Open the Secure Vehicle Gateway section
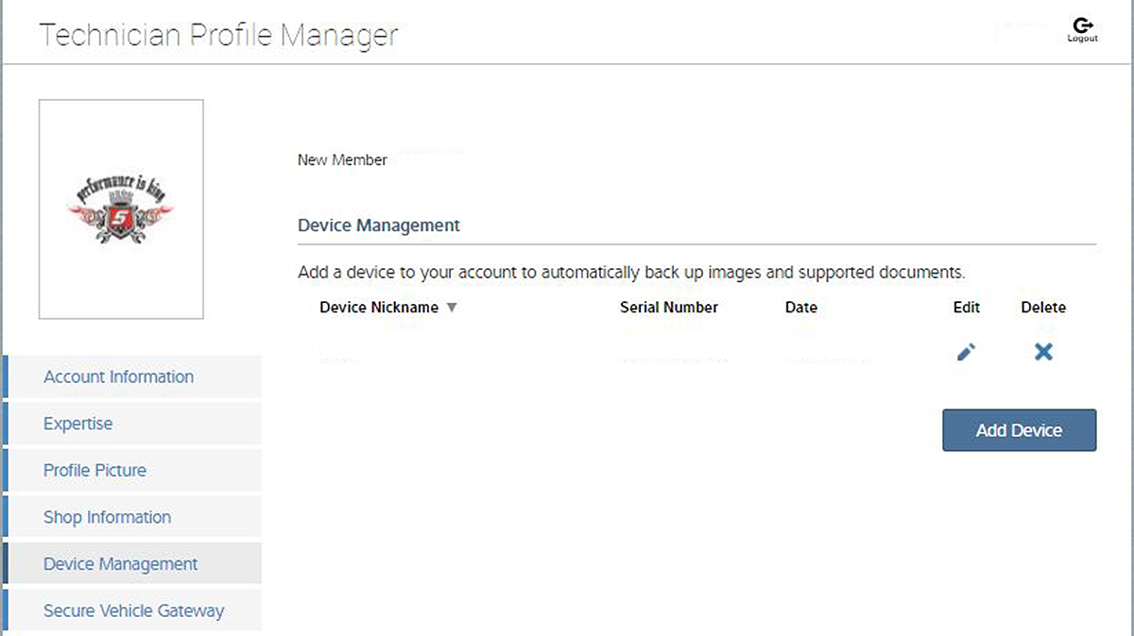This screenshot has height=636, width=1134. [133, 611]
